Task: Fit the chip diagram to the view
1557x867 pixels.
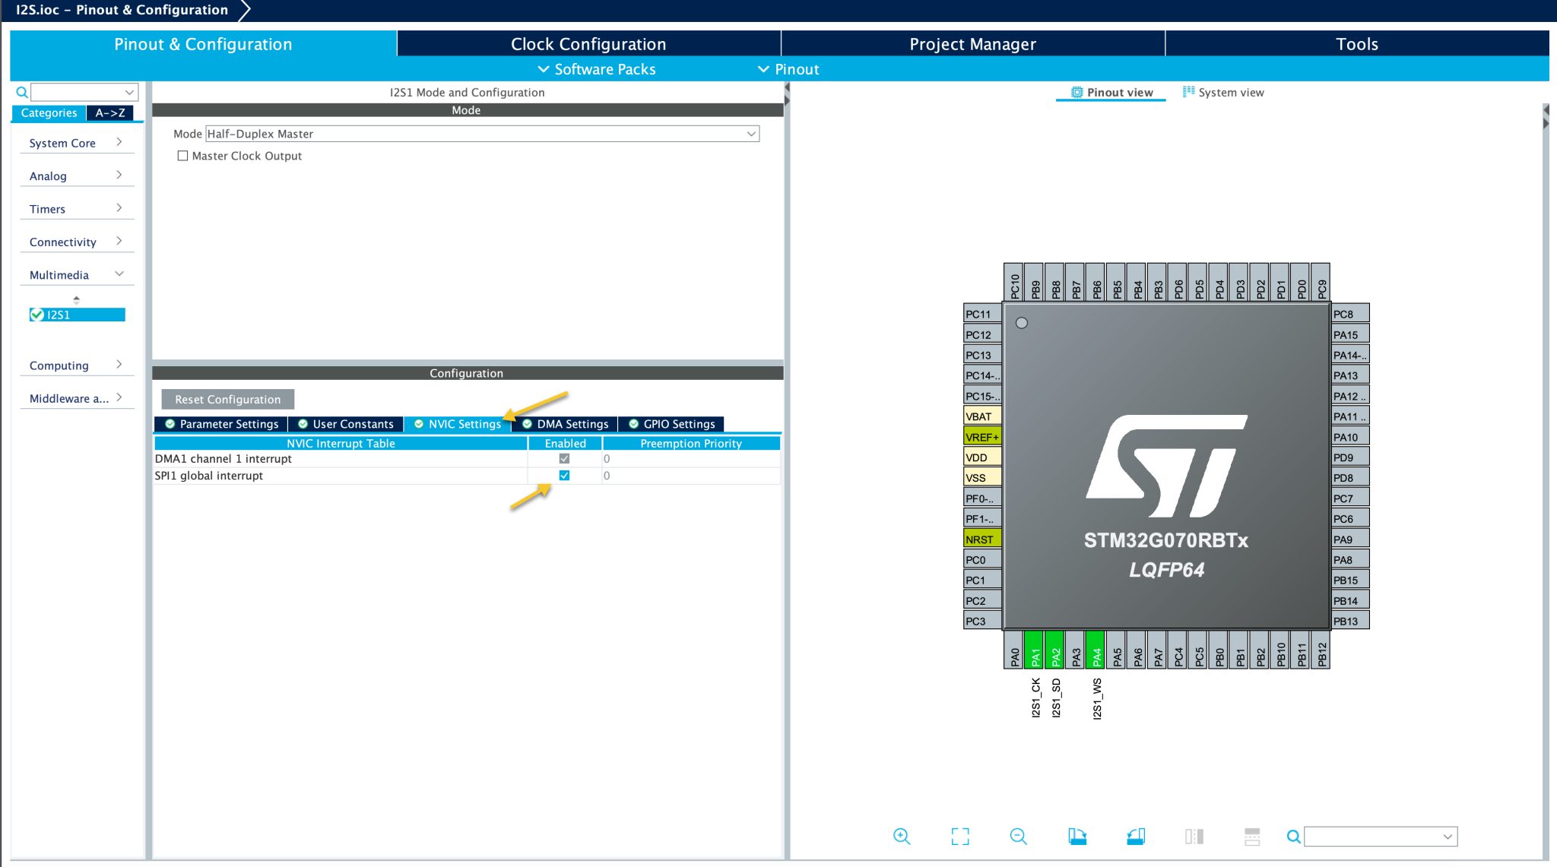Action: [x=960, y=836]
